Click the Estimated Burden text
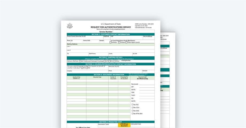Screen dimensions: 246x128 tap(143, 27)
